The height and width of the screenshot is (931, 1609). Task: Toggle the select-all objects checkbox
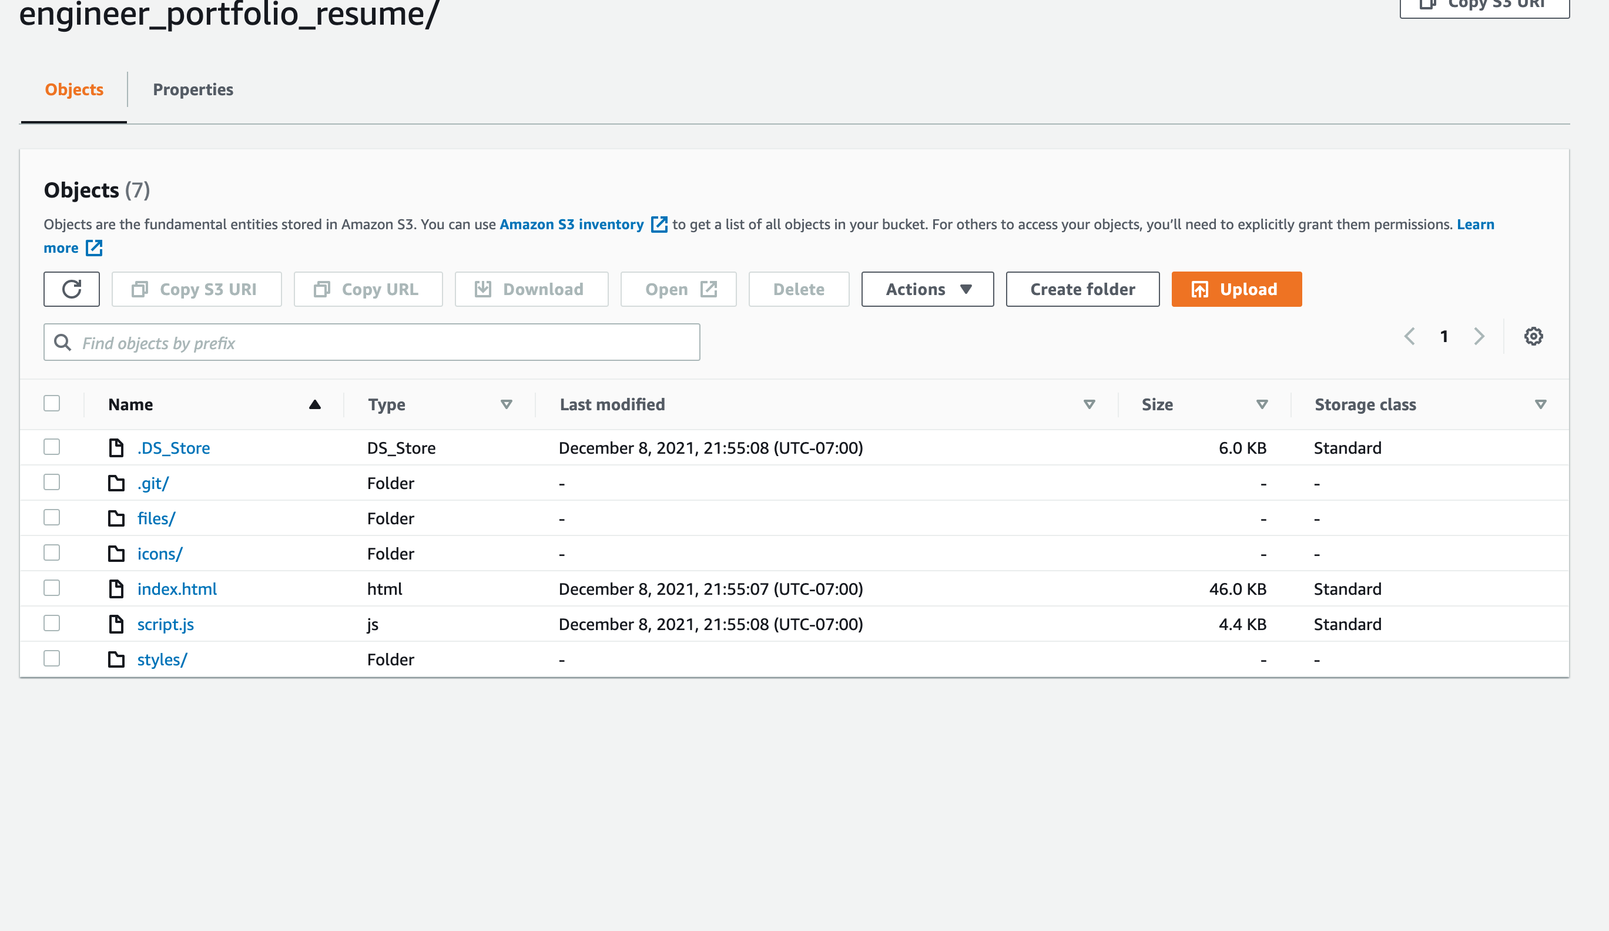click(52, 404)
